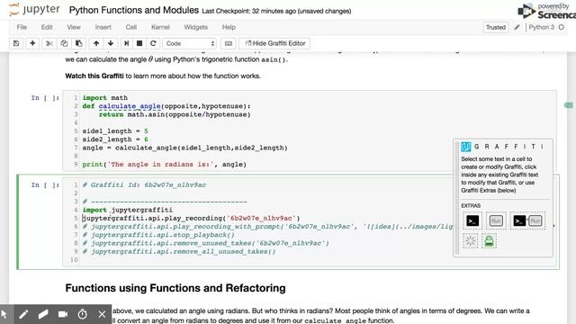This screenshot has width=576, height=324.
Task: Click code line 'side1_length = 5'
Action: coord(115,131)
